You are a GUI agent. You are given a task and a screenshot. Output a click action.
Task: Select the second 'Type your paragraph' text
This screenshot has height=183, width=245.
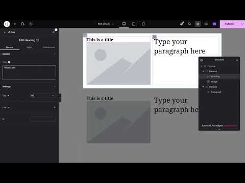pos(176,105)
